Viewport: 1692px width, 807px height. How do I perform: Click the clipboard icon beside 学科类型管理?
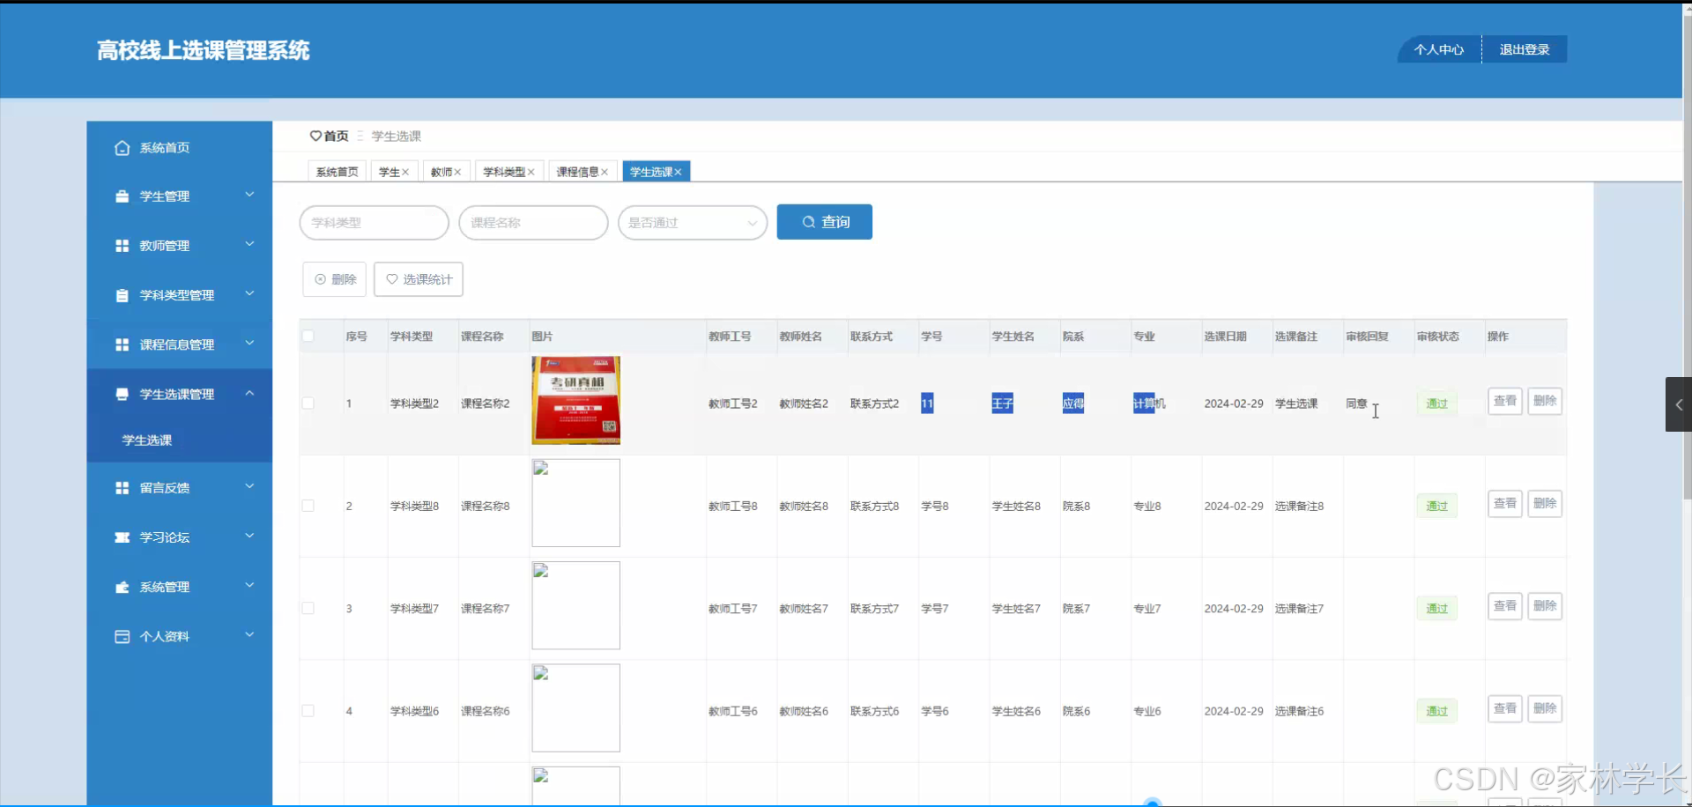tap(122, 295)
